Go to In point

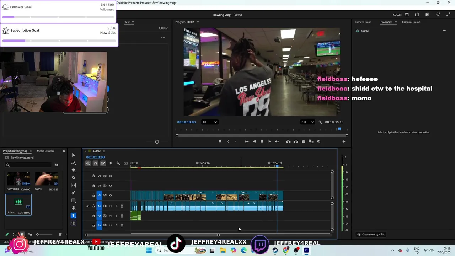click(x=247, y=142)
